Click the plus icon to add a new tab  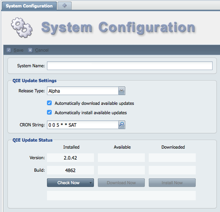click(x=65, y=5)
